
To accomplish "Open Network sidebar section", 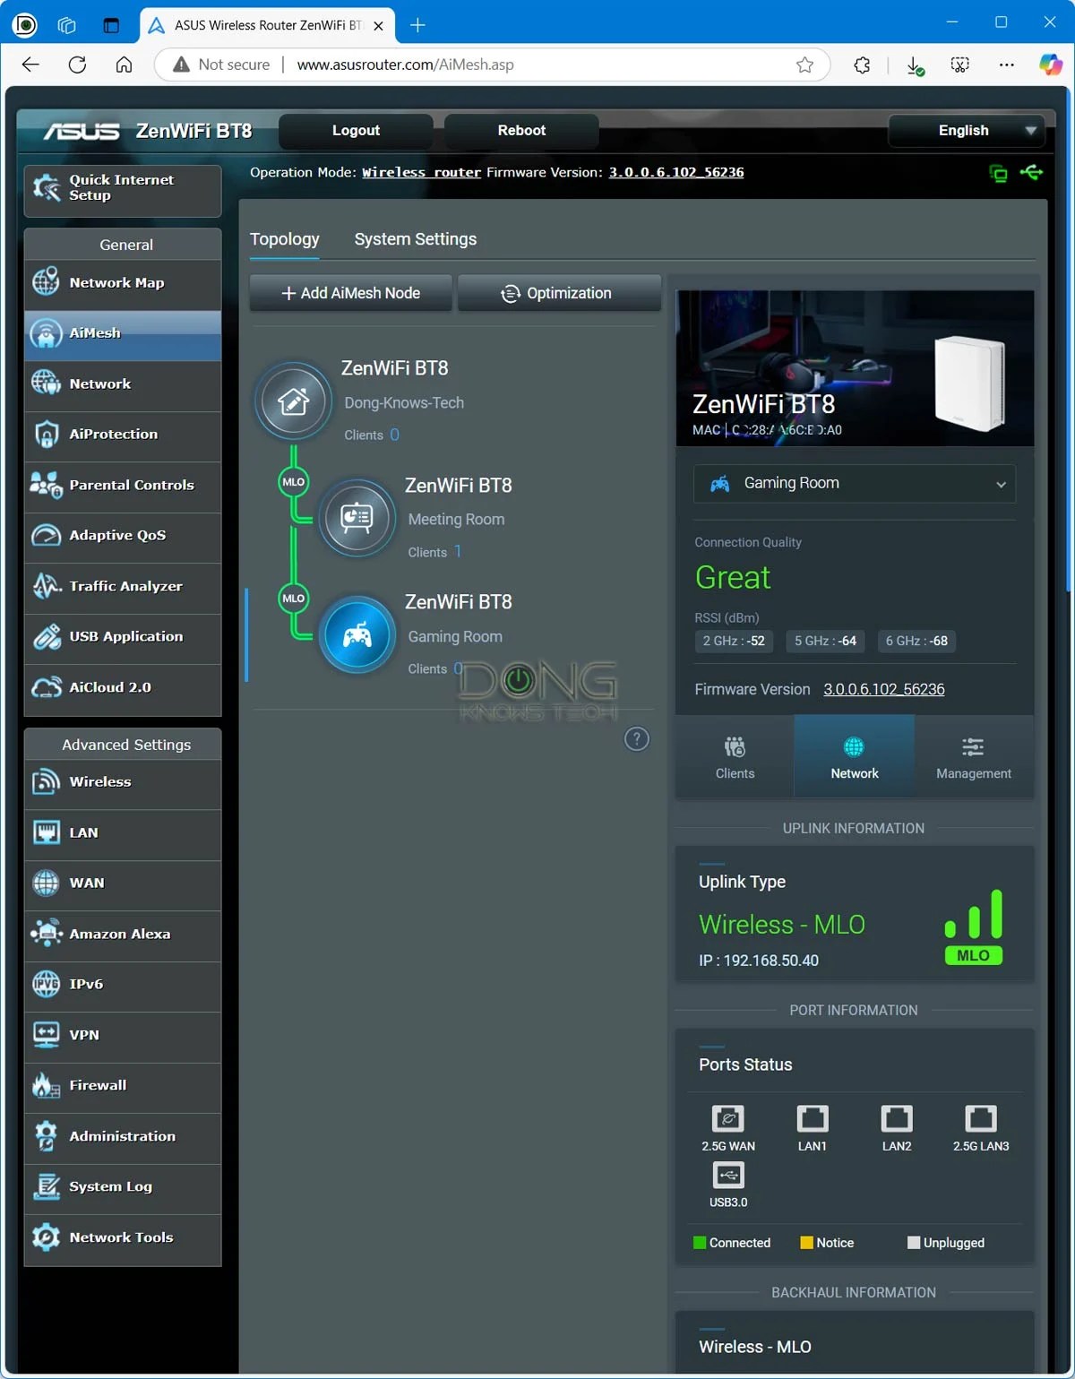I will [x=123, y=385].
